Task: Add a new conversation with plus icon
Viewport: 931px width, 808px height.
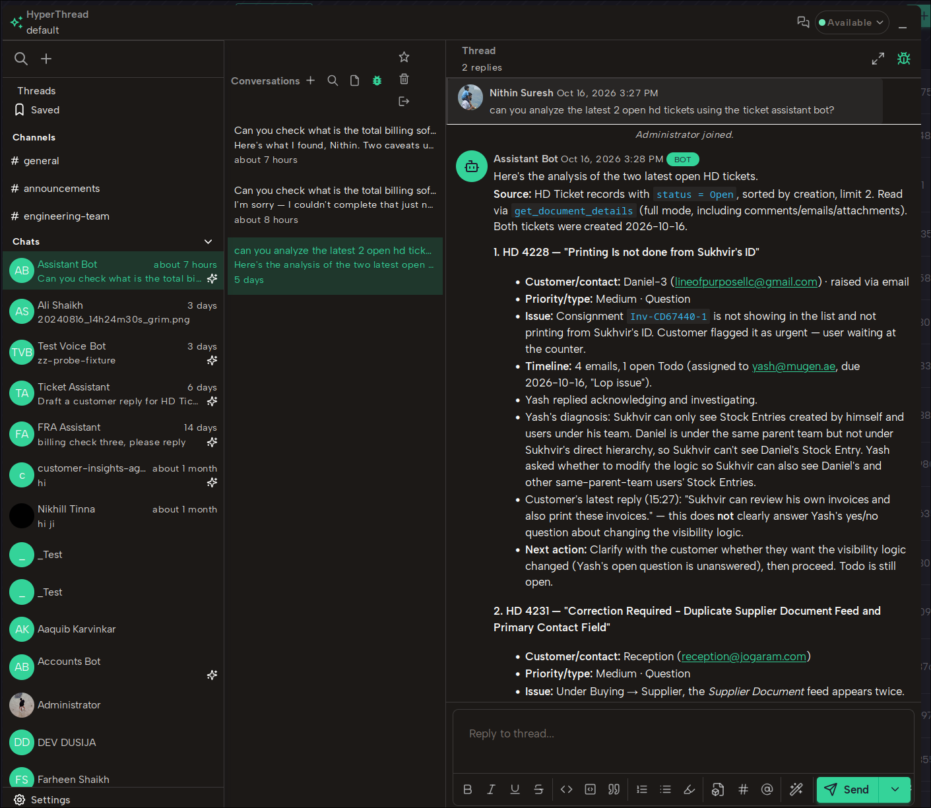Action: coord(311,80)
